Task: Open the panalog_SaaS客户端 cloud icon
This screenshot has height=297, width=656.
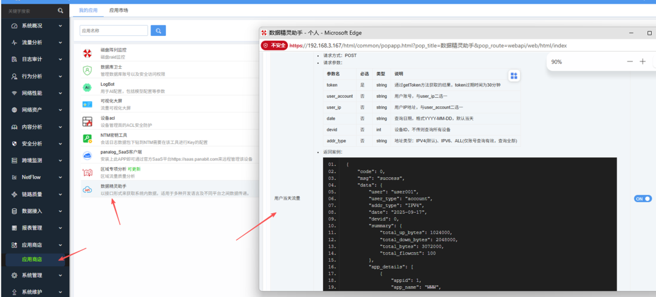Action: (x=87, y=155)
